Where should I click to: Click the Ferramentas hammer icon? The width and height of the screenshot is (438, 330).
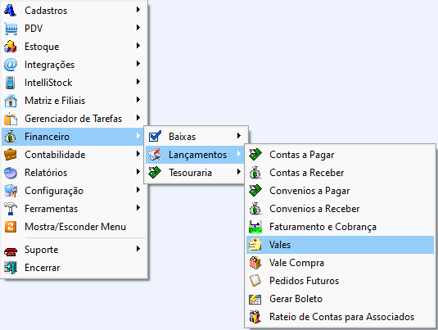pos(11,209)
